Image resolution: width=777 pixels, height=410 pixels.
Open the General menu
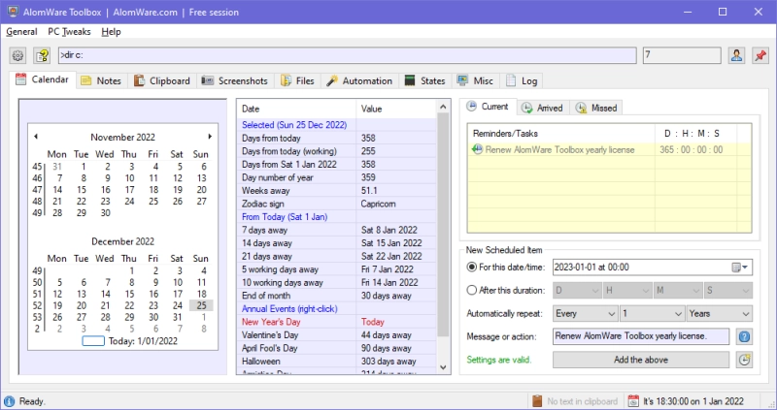(x=21, y=32)
